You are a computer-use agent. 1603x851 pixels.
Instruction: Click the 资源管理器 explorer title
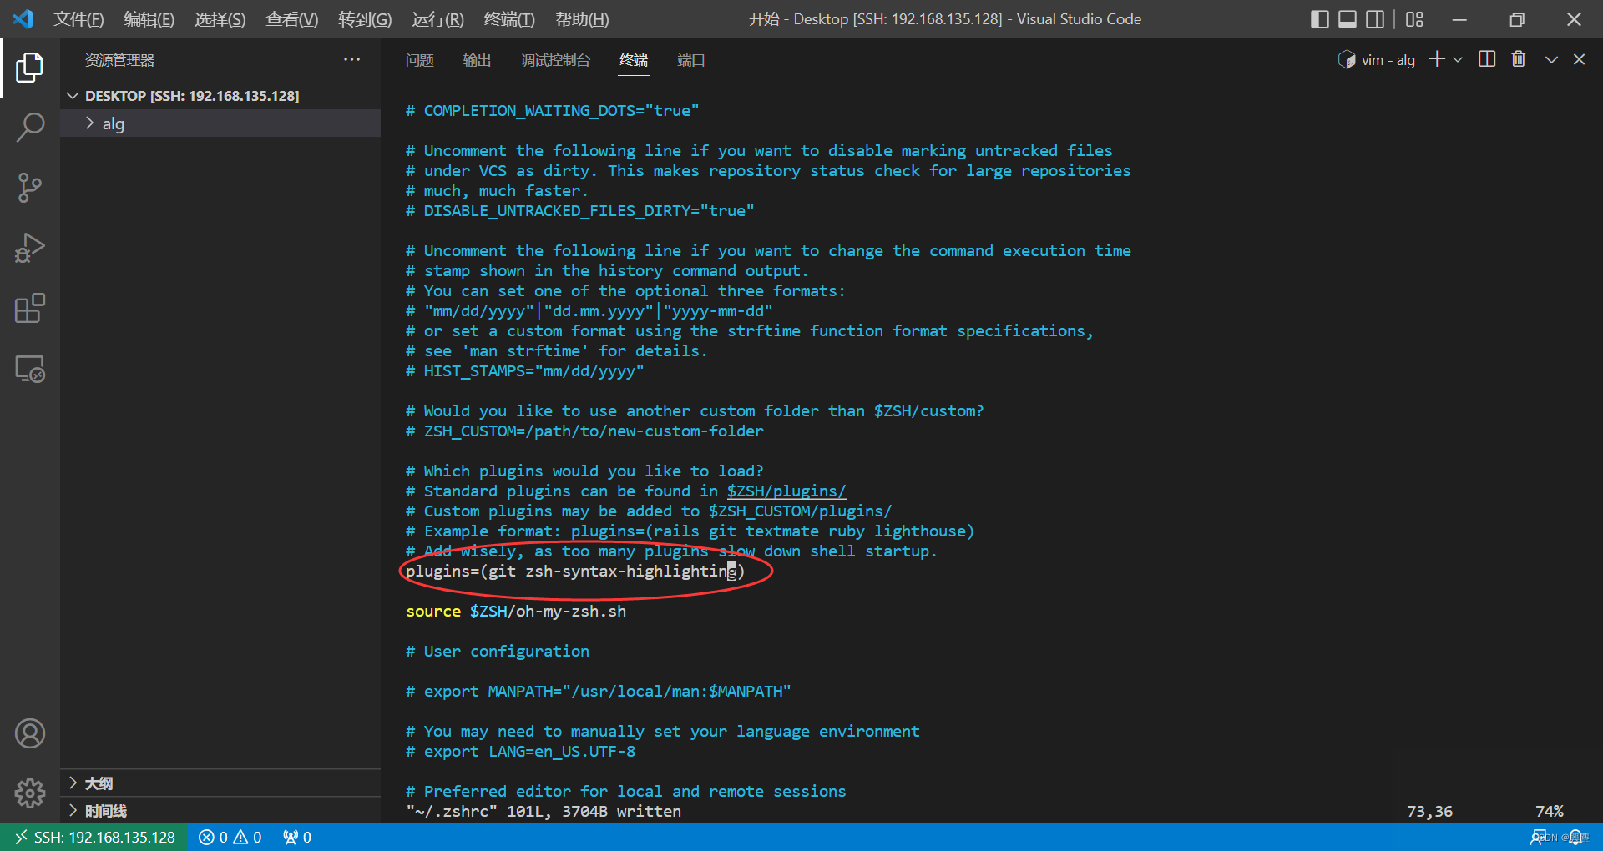119,60
